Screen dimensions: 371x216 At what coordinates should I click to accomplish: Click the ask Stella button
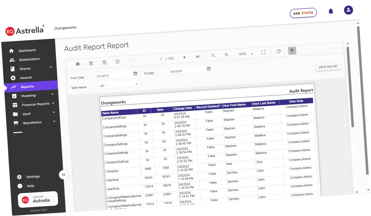[303, 13]
